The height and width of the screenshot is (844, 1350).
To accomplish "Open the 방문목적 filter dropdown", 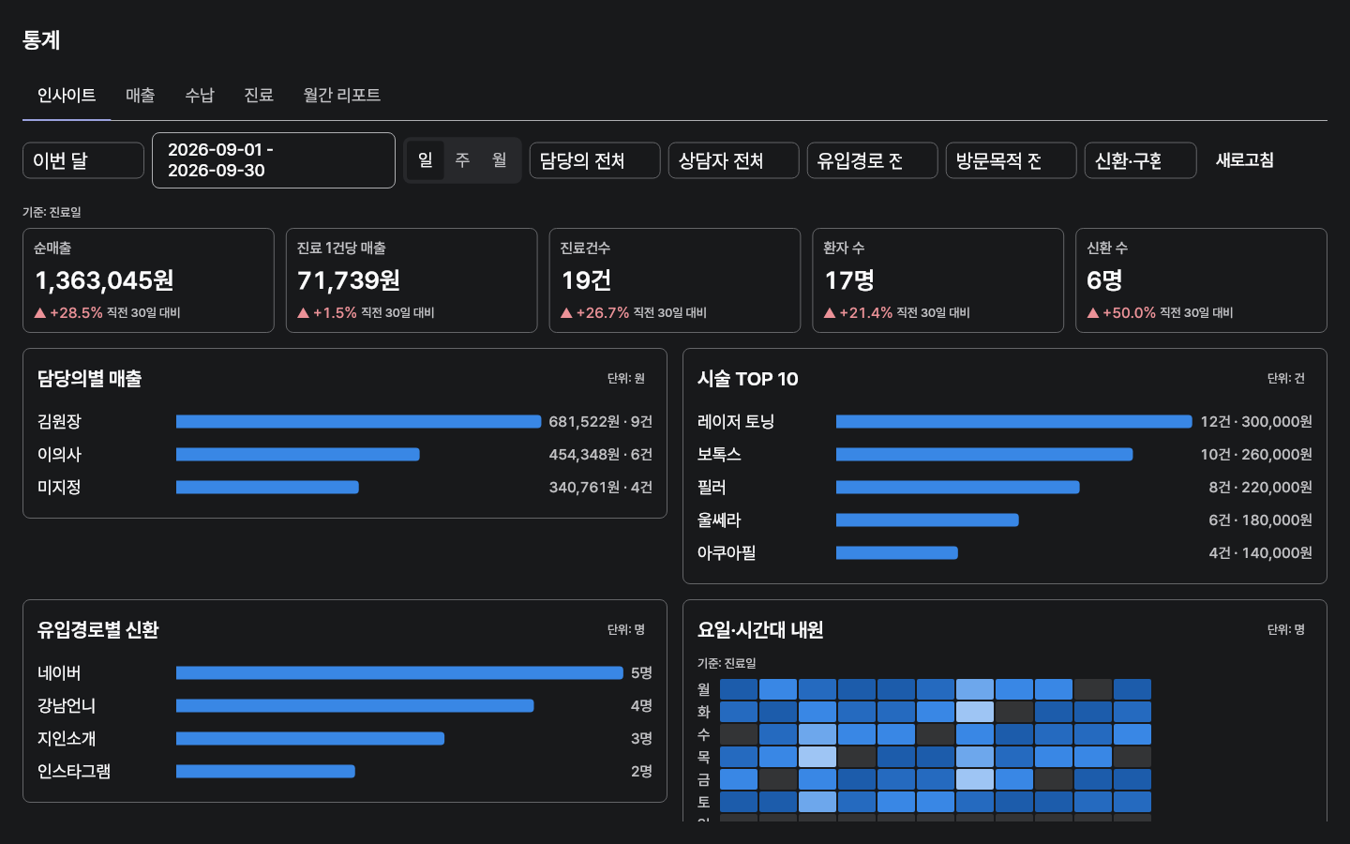I will [1012, 160].
